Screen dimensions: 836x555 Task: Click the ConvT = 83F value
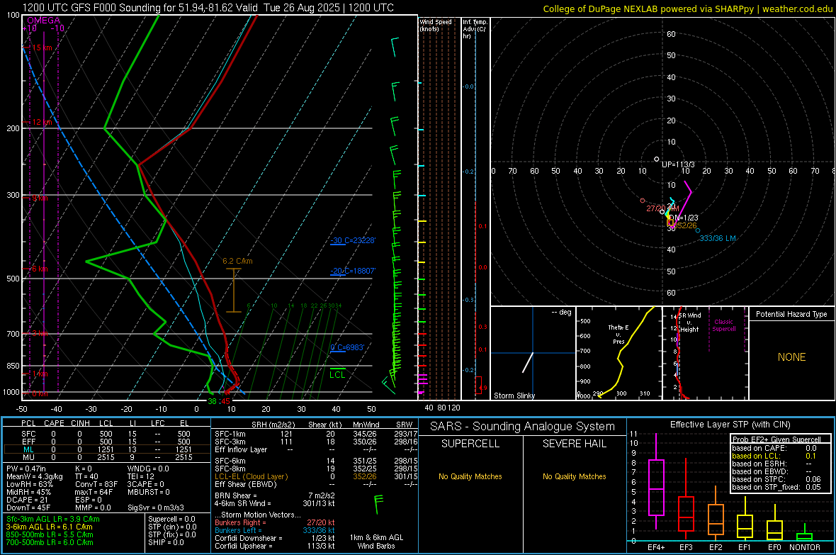pos(96,485)
